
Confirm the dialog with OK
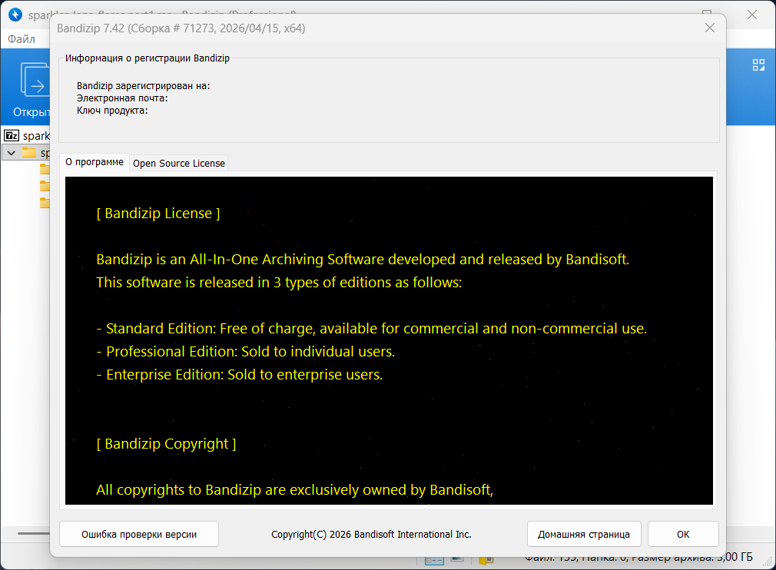click(683, 534)
